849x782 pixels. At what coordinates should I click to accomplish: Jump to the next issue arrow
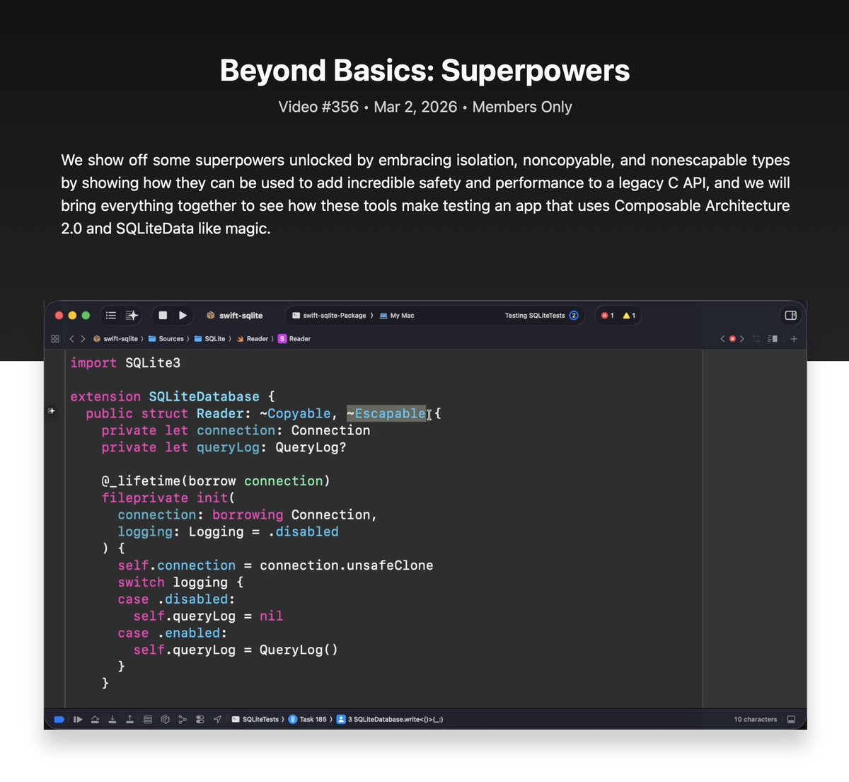point(742,339)
